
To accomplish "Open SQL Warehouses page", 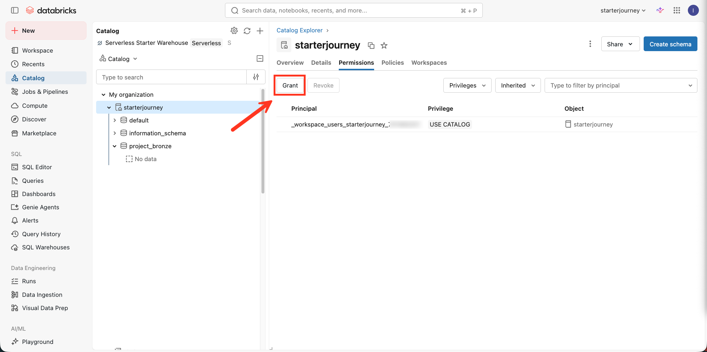I will 46,247.
